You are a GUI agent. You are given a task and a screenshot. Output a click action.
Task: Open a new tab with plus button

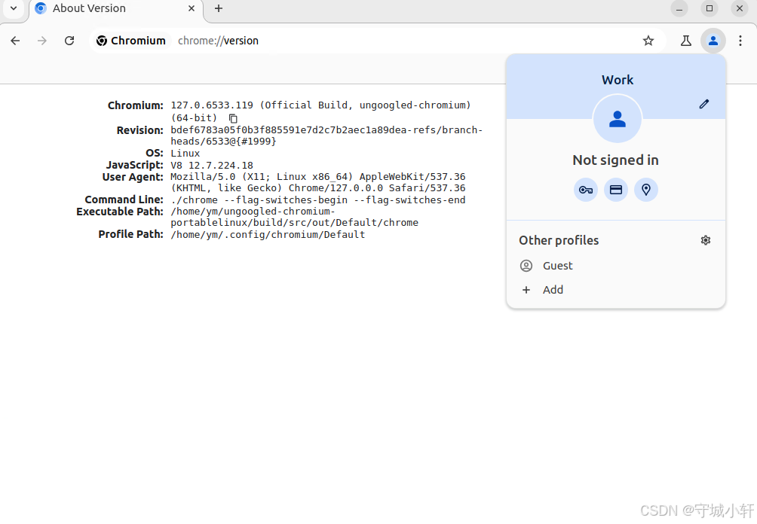coord(219,9)
